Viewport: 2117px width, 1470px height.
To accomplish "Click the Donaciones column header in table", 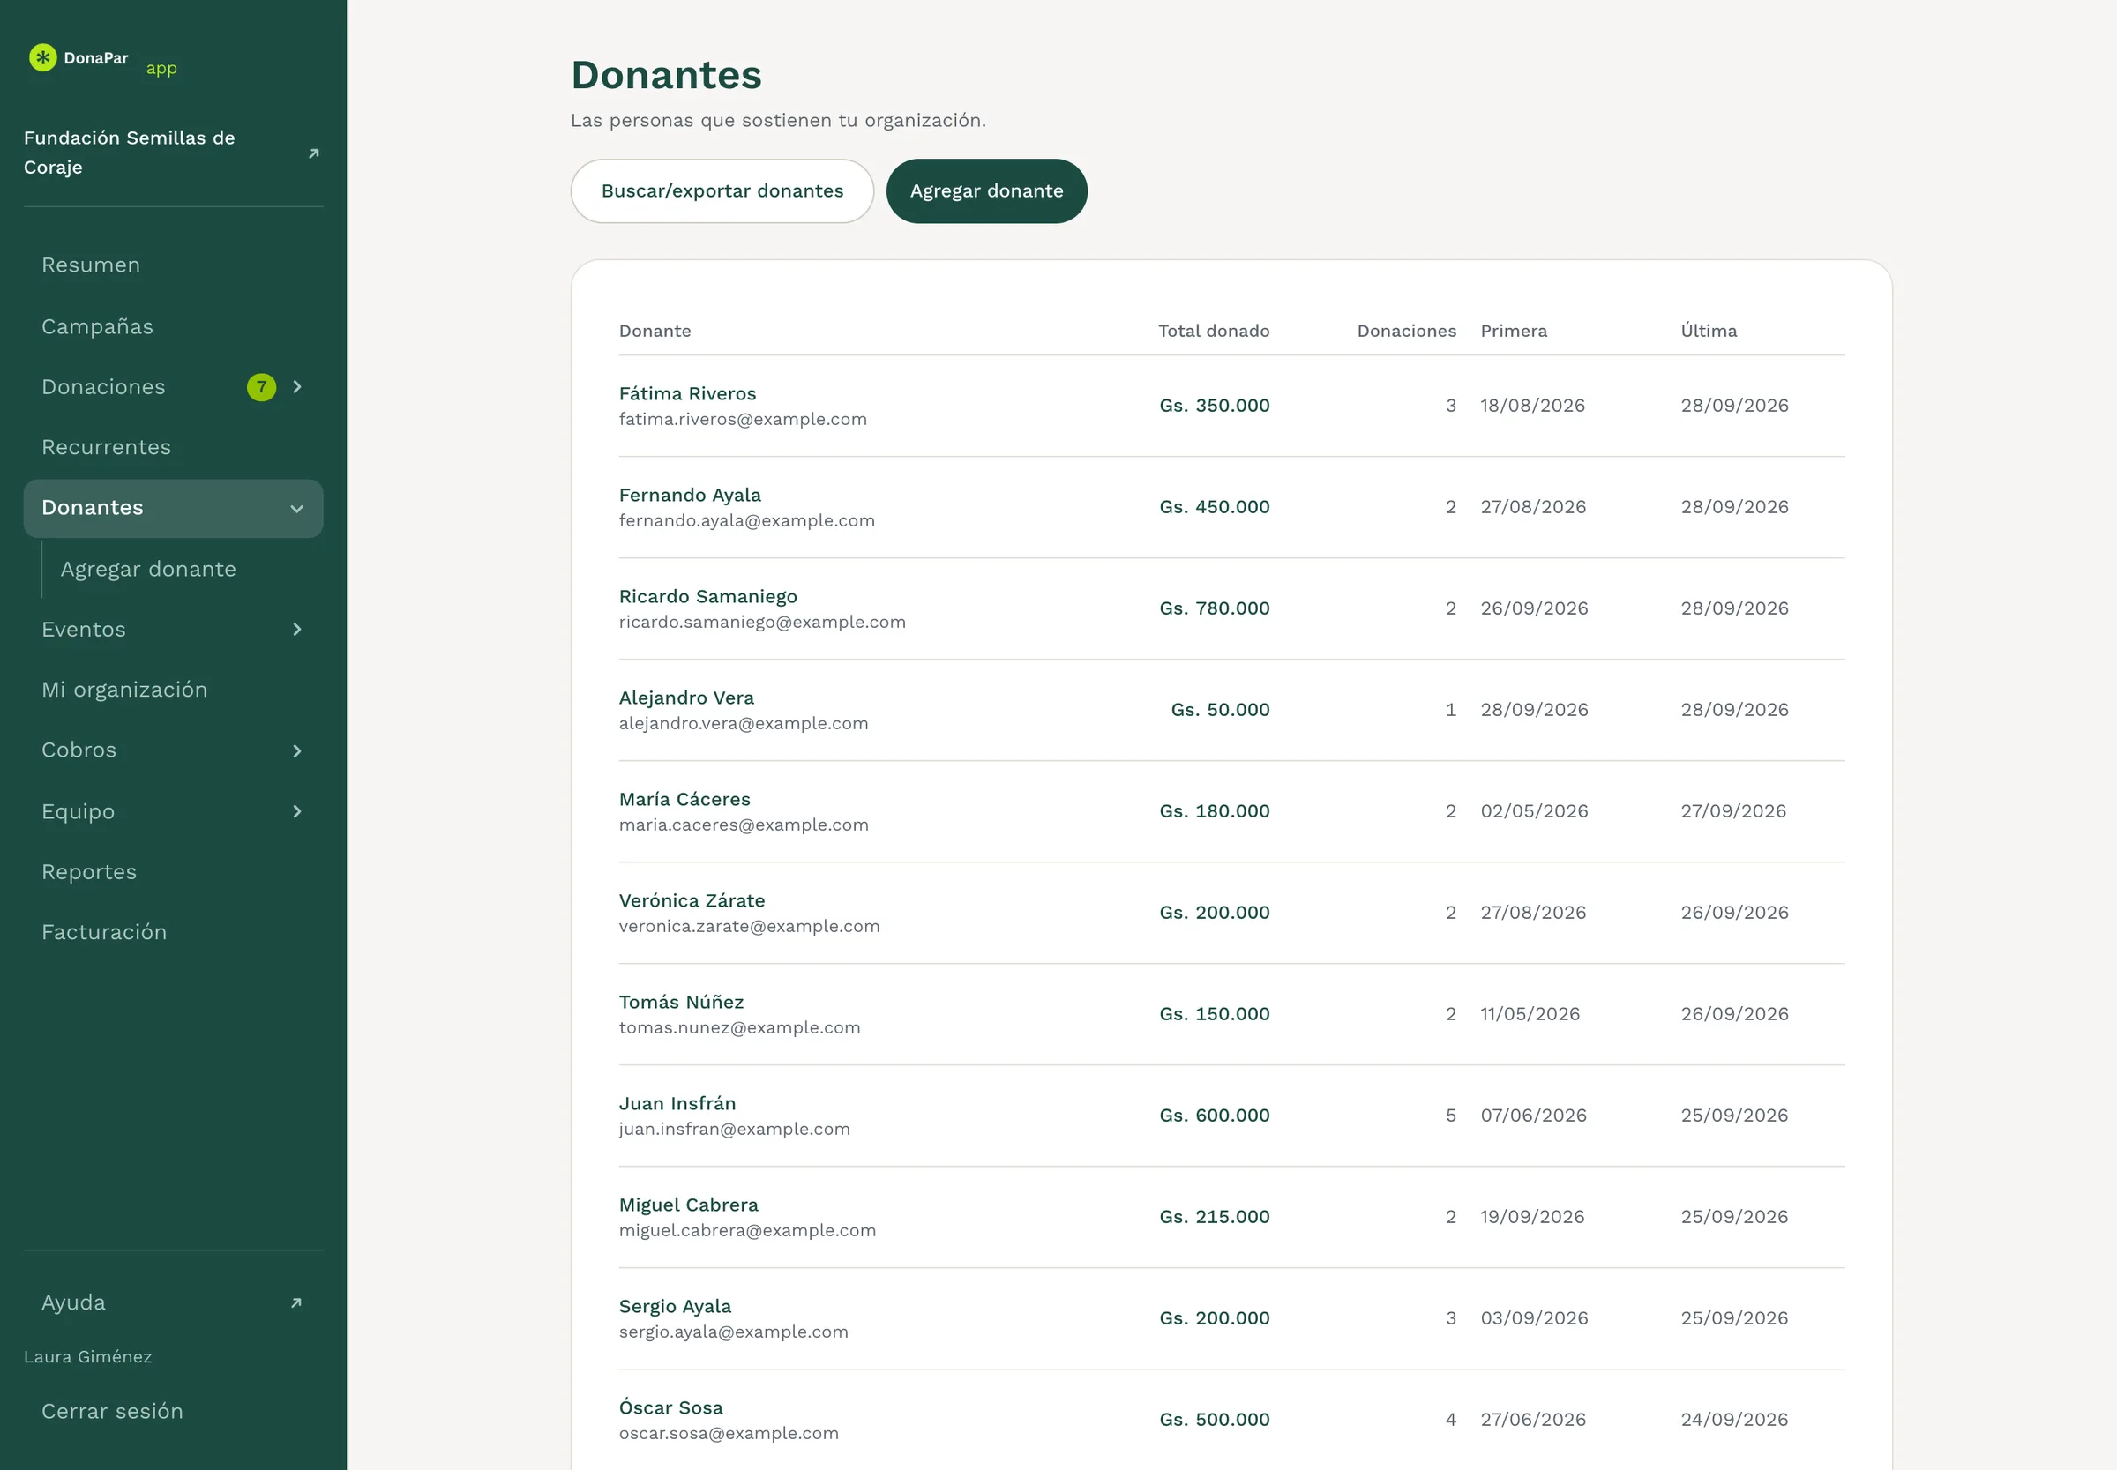I will [x=1407, y=331].
